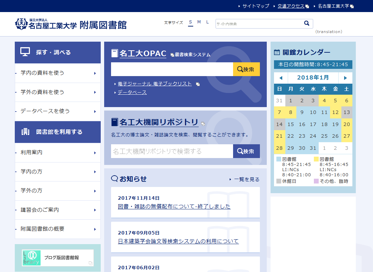Screen dimensions: 373x272
Task: Click the Library blog logo thumbnail
Action: [x=31, y=258]
